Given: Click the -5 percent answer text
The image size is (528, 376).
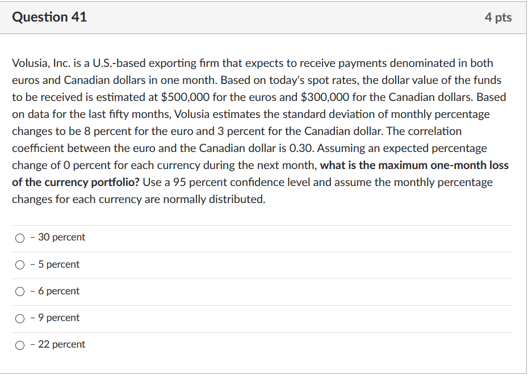Looking at the screenshot, I should pos(55,264).
